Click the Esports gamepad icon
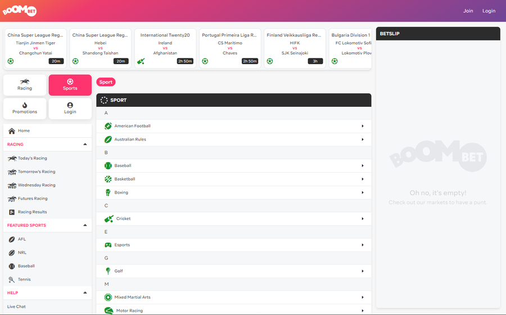 (x=108, y=245)
